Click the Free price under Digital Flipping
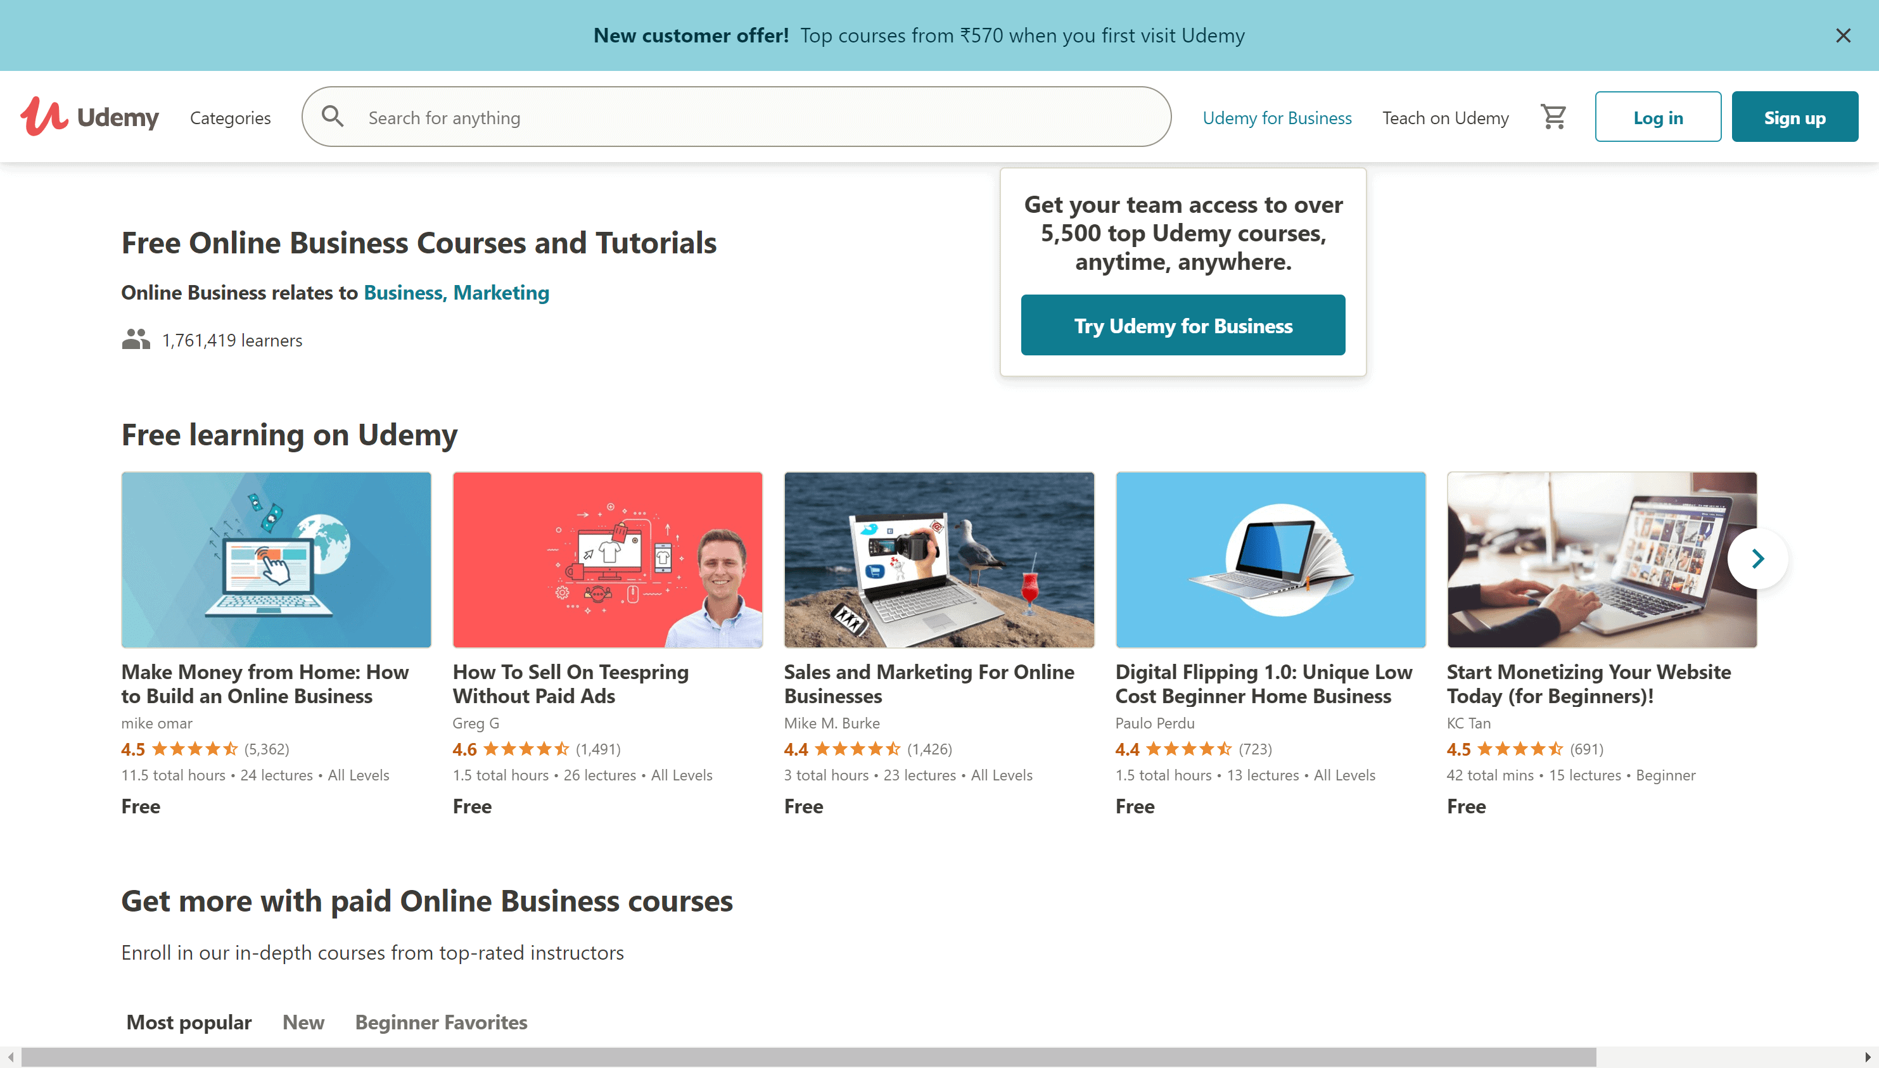This screenshot has width=1879, height=1068. pyautogui.click(x=1135, y=806)
